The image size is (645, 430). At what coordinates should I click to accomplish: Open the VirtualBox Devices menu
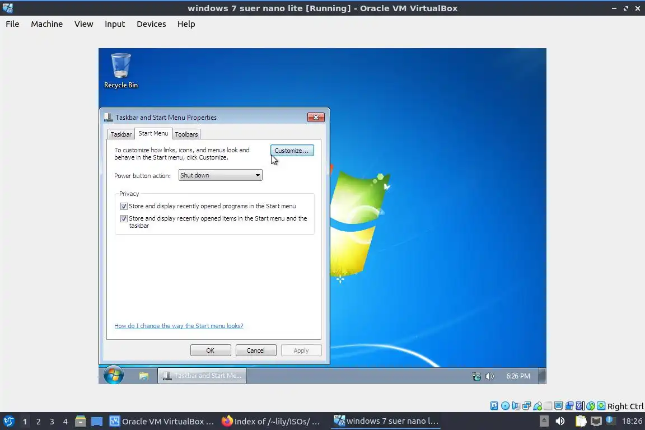point(151,24)
